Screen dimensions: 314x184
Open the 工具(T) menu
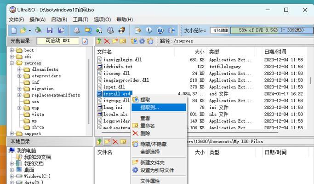80,19
